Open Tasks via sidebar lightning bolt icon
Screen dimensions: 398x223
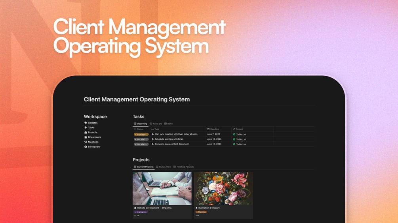(86, 127)
